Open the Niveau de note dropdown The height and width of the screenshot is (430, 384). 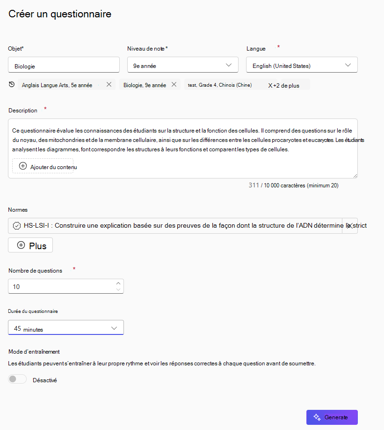[183, 65]
